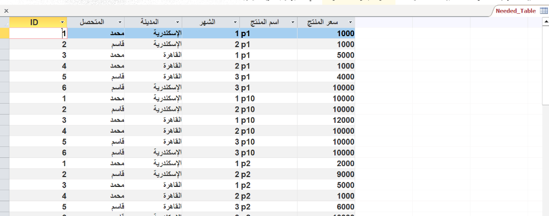549x216 pixels.
Task: Click the price cell showing 2000
Action: pos(326,163)
